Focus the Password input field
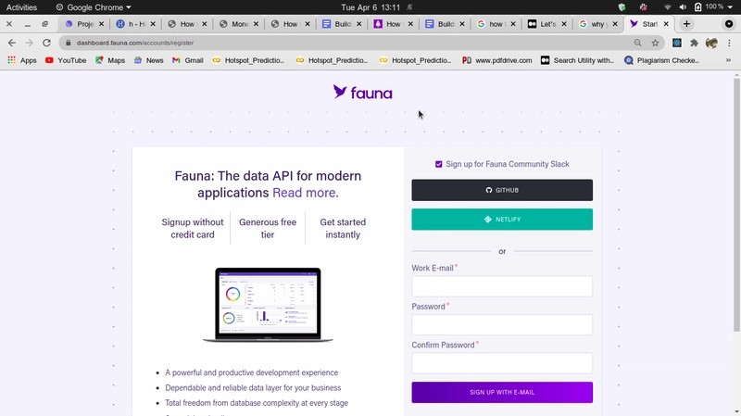 pyautogui.click(x=502, y=325)
